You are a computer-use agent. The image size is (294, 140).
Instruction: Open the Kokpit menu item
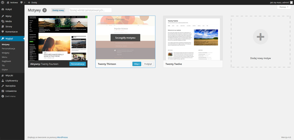pos(9,9)
